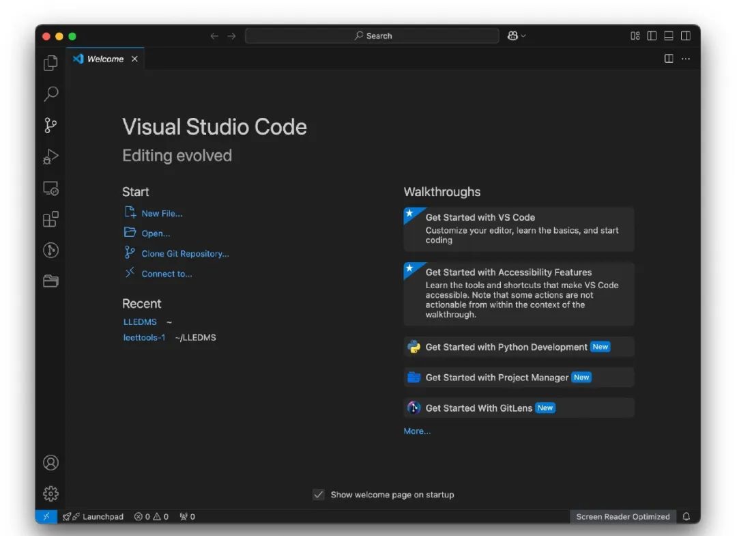The height and width of the screenshot is (536, 737).
Task: Open recent folder leettools-1
Action: pyautogui.click(x=144, y=337)
